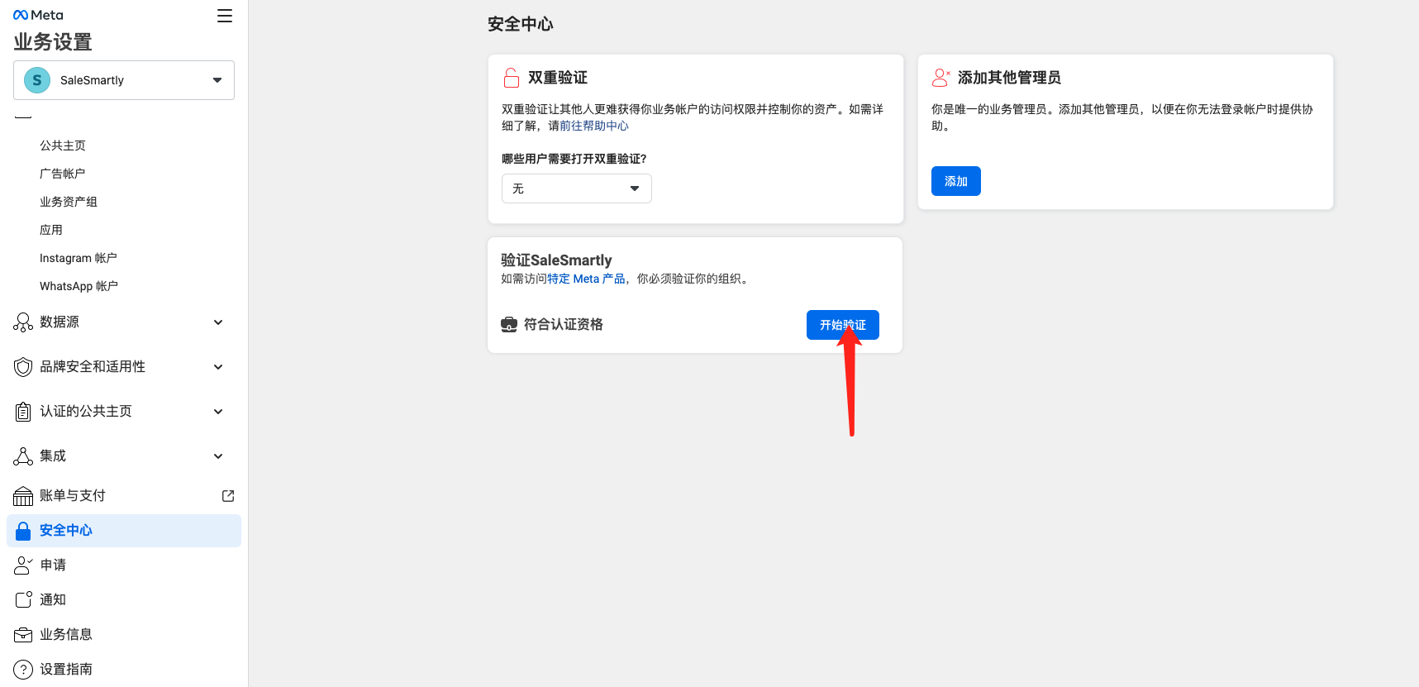Open 应用 in the sidebar
Screen dimensions: 1419x687
[51, 230]
